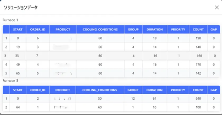Click the Furnace 3 section label

coord(10,81)
